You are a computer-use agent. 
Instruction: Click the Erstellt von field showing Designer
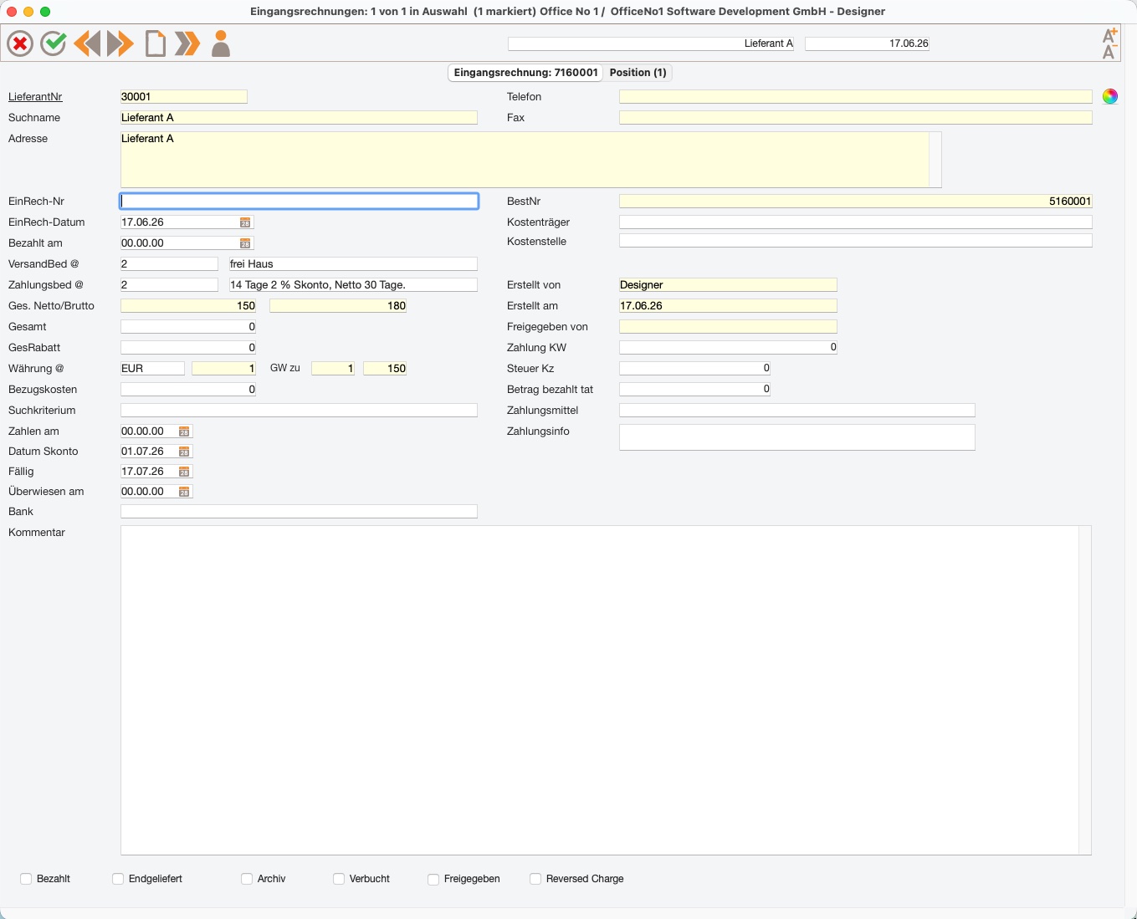tap(728, 285)
